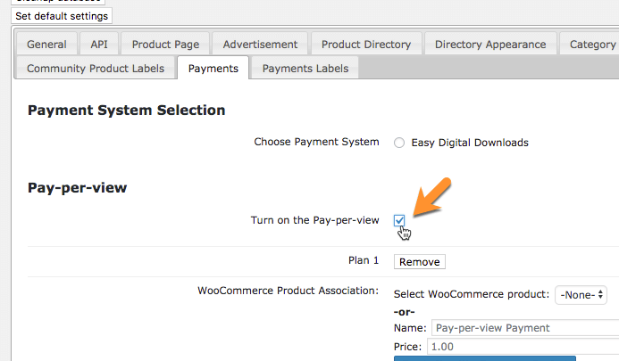Select the Easy Digital Downloads radio button
Image resolution: width=619 pixels, height=361 pixels.
pos(399,143)
